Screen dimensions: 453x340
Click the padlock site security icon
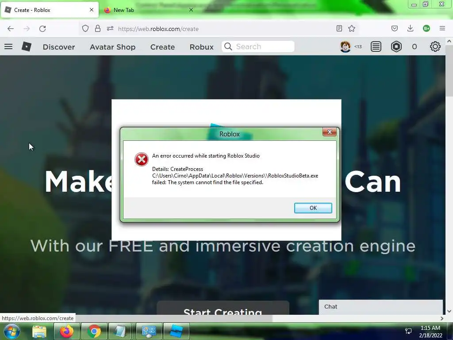pos(98,28)
